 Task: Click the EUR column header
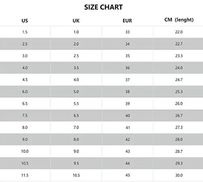[127, 21]
